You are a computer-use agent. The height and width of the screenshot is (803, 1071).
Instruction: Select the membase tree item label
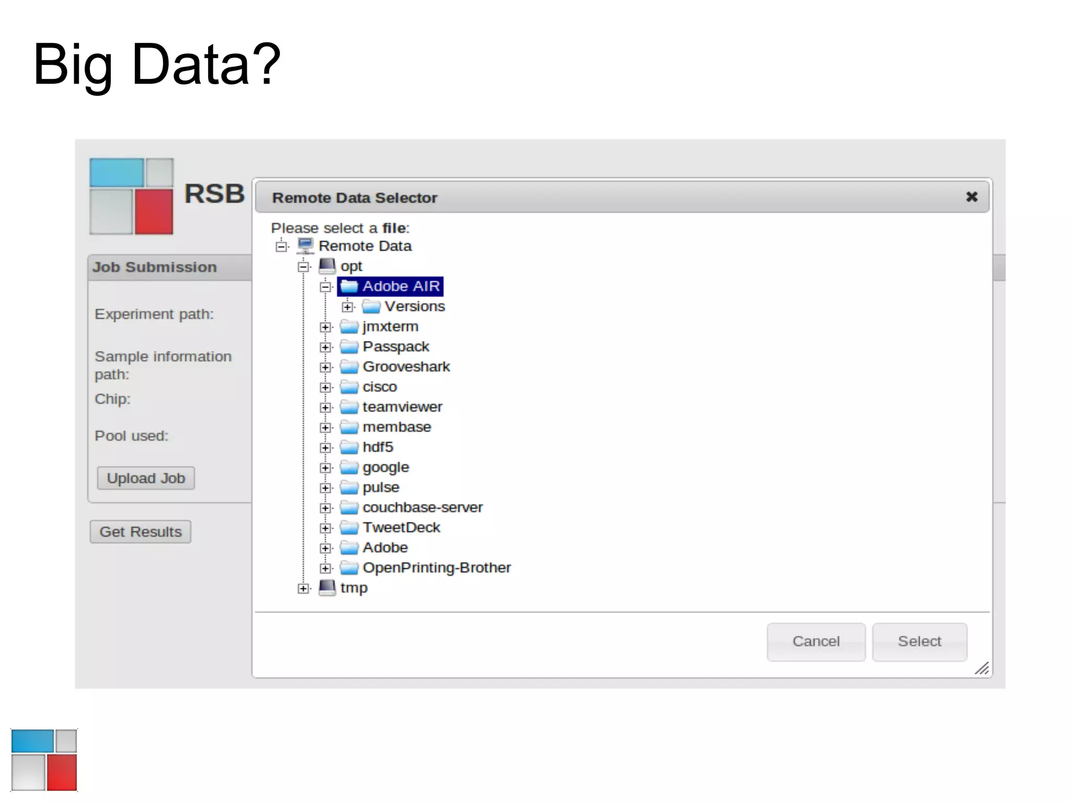(x=396, y=427)
